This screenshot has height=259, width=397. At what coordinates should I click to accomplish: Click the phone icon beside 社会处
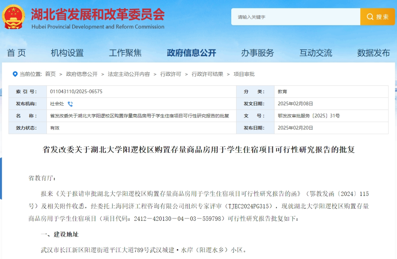70,104
